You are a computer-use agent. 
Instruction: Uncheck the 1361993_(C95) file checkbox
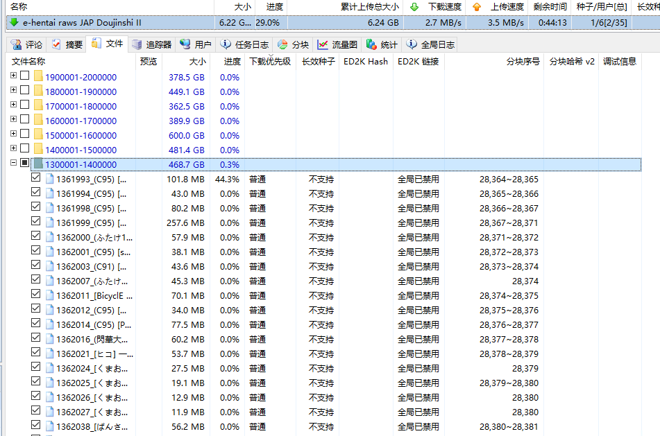36,178
